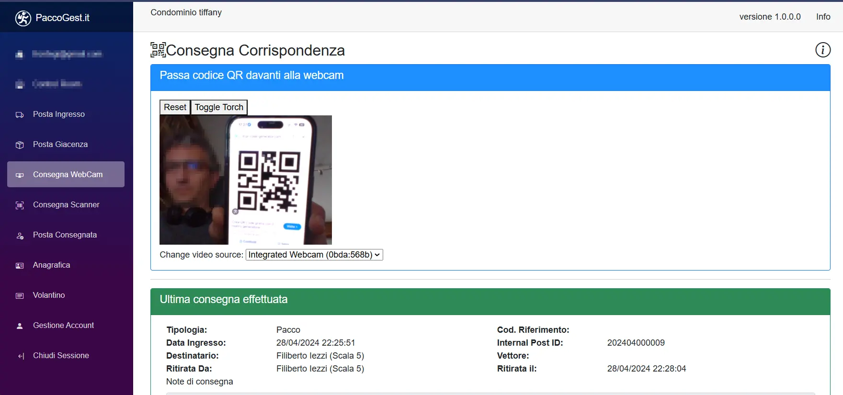Click the Posta Giacenza box icon
843x395 pixels.
[20, 145]
